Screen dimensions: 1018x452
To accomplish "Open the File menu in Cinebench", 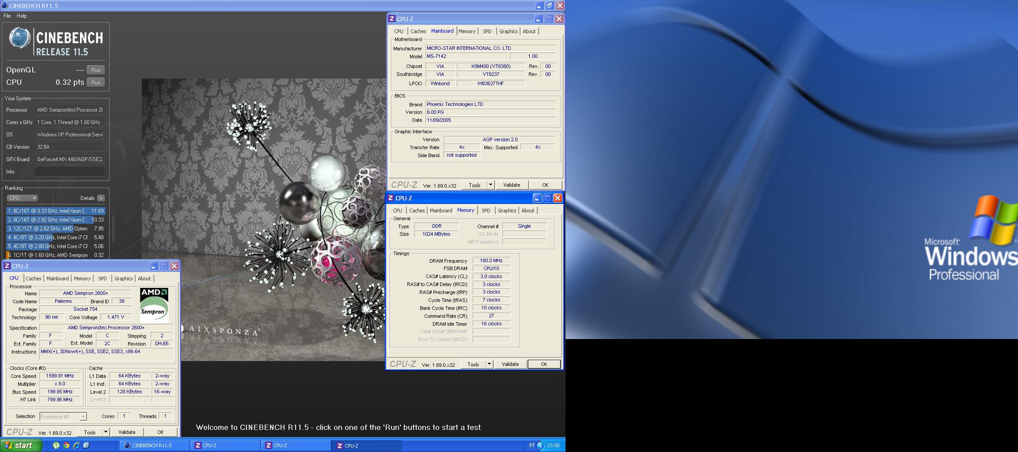I will coord(7,16).
